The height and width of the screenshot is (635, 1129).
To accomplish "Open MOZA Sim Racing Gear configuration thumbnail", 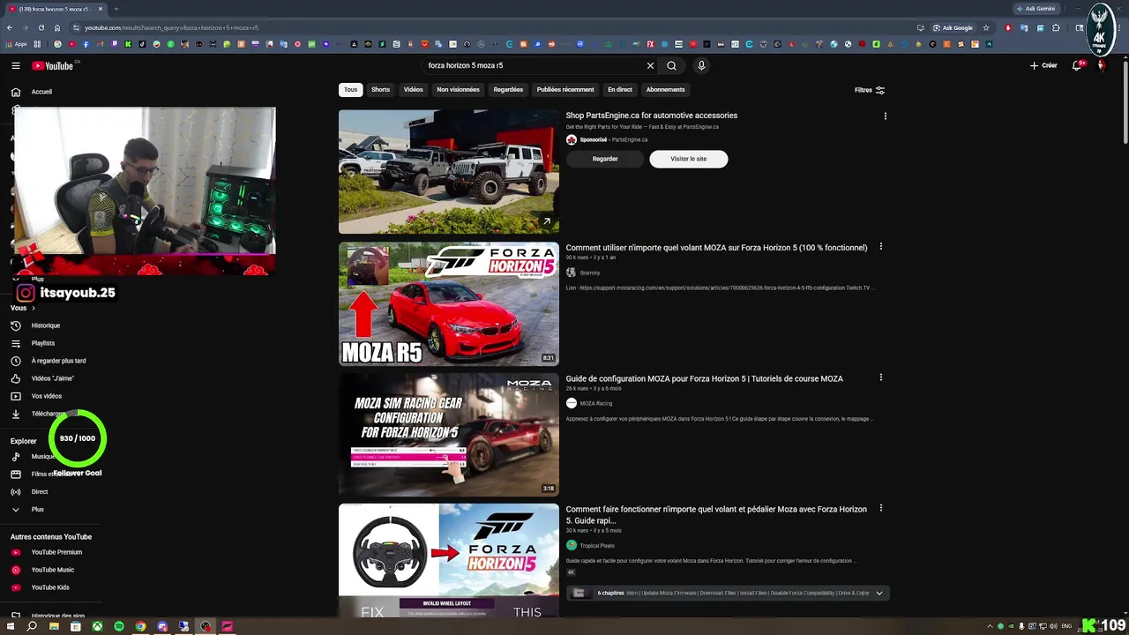I will [x=448, y=434].
